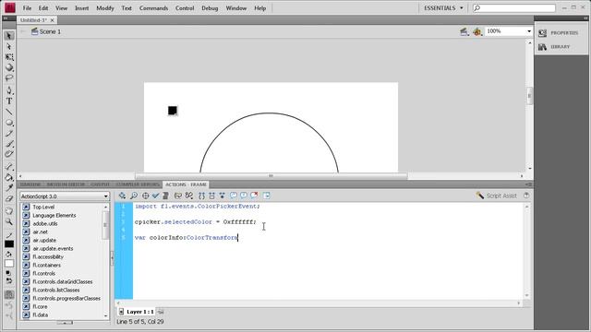The height and width of the screenshot is (332, 591).
Task: Open the Control menu
Action: point(185,8)
